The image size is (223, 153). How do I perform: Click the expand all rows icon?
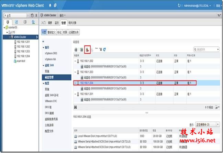pos(100,50)
